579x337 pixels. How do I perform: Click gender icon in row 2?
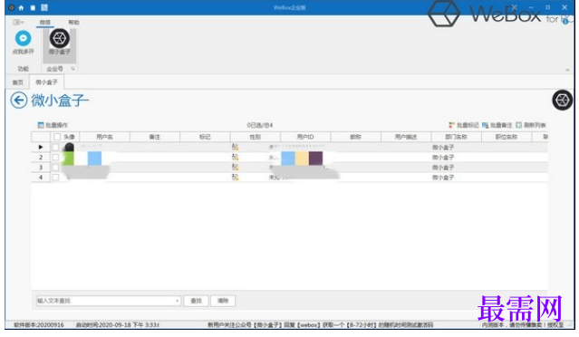[235, 157]
